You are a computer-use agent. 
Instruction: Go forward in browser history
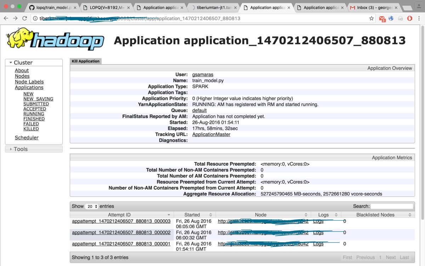[x=15, y=18]
